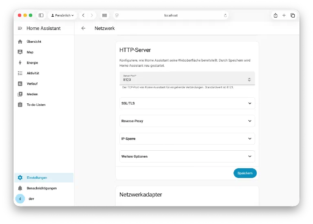Open the dev user profile
Image resolution: width=313 pixels, height=224 pixels.
point(44,199)
